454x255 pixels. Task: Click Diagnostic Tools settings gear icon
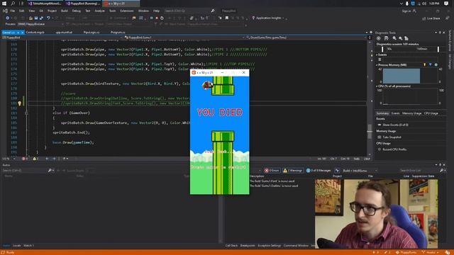(x=378, y=38)
